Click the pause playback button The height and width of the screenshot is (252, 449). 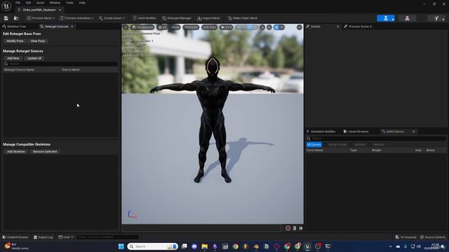tap(295, 228)
